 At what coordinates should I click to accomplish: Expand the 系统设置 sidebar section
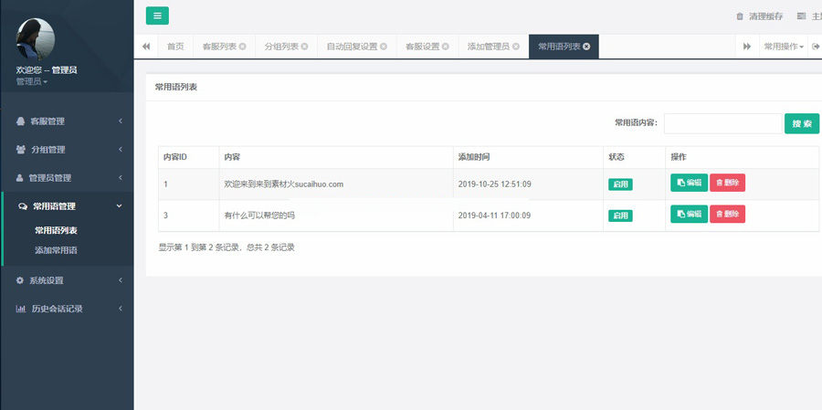(67, 280)
